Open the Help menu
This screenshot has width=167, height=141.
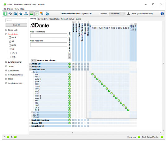tap(22, 9)
